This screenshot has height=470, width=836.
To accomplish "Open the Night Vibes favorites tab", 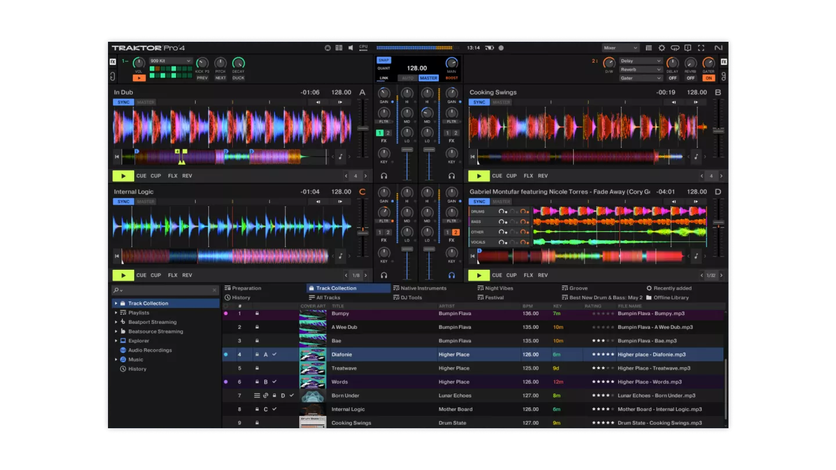I will point(499,288).
